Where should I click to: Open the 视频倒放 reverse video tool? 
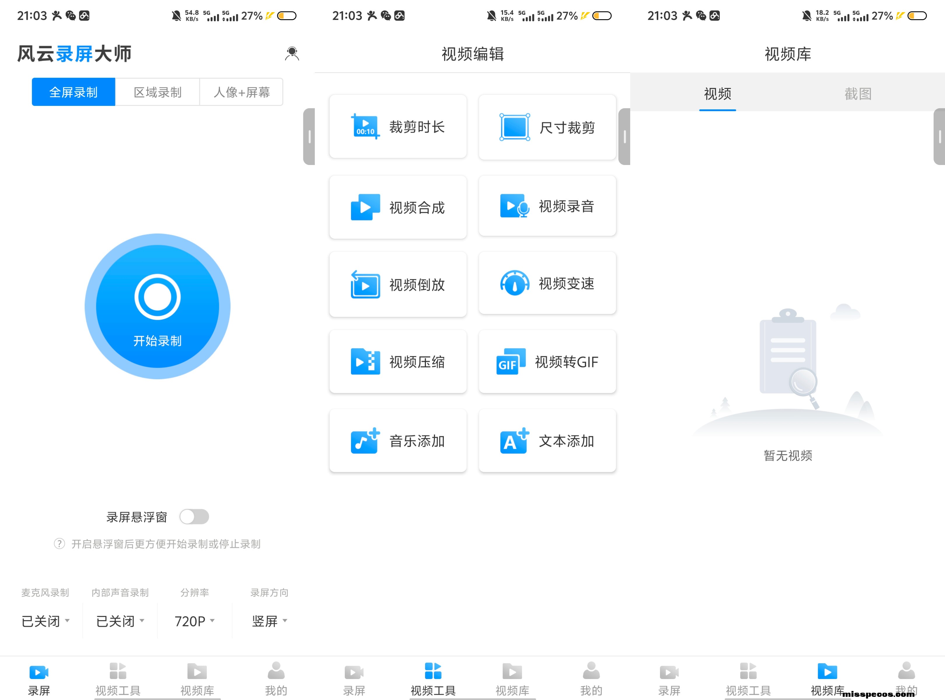click(x=398, y=284)
